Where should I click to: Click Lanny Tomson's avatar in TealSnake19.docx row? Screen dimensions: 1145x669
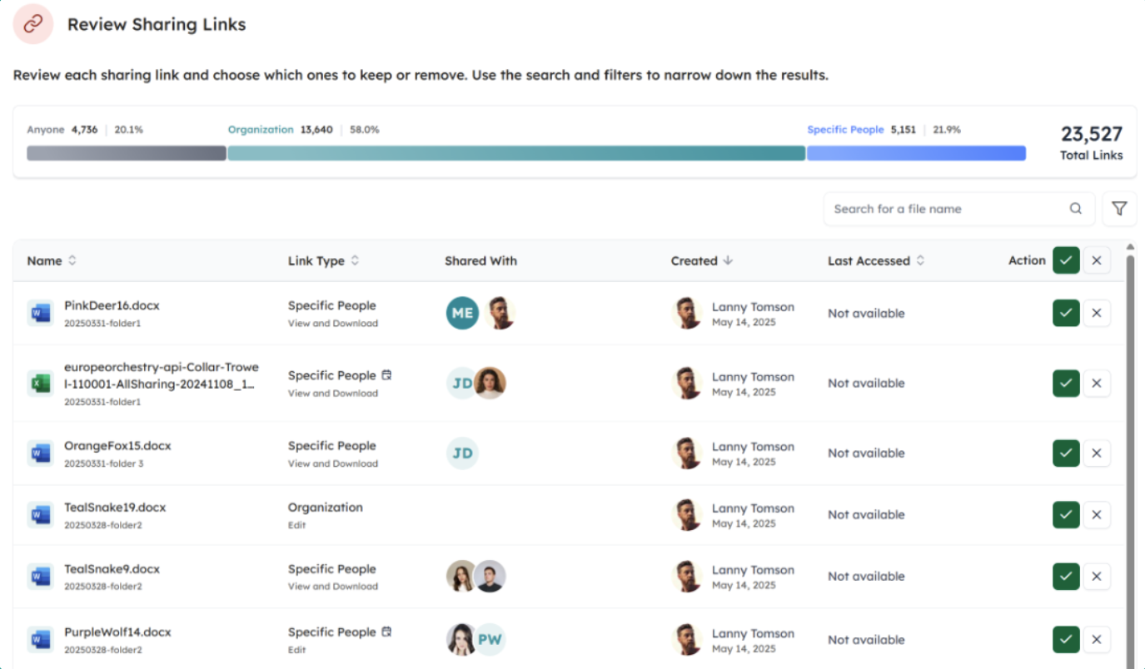point(687,515)
